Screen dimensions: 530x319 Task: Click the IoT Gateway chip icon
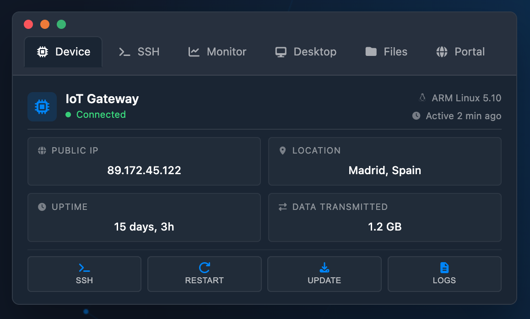[42, 107]
